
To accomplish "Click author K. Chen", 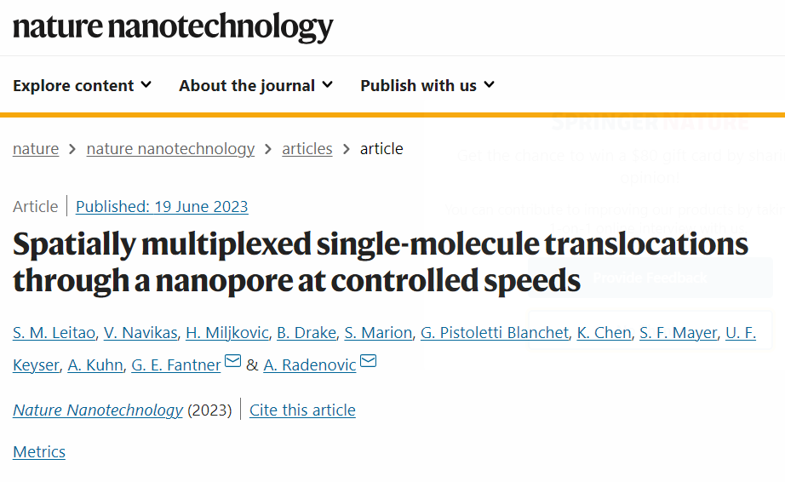I will tap(604, 332).
